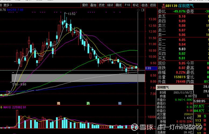Click the time display 5:00:05
The height and width of the screenshot is (134, 209).
[x=200, y=101]
